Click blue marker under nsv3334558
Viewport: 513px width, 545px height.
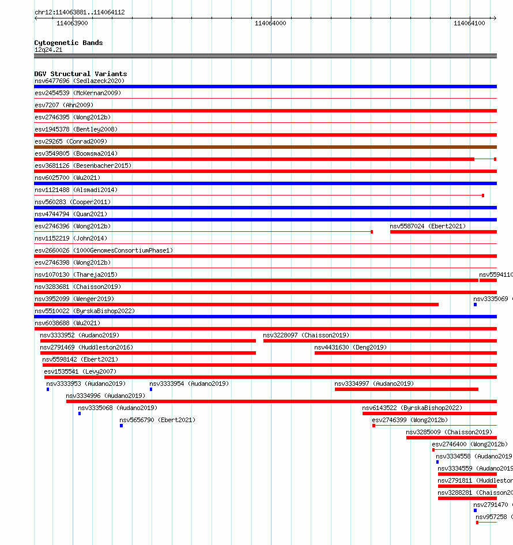click(x=437, y=462)
